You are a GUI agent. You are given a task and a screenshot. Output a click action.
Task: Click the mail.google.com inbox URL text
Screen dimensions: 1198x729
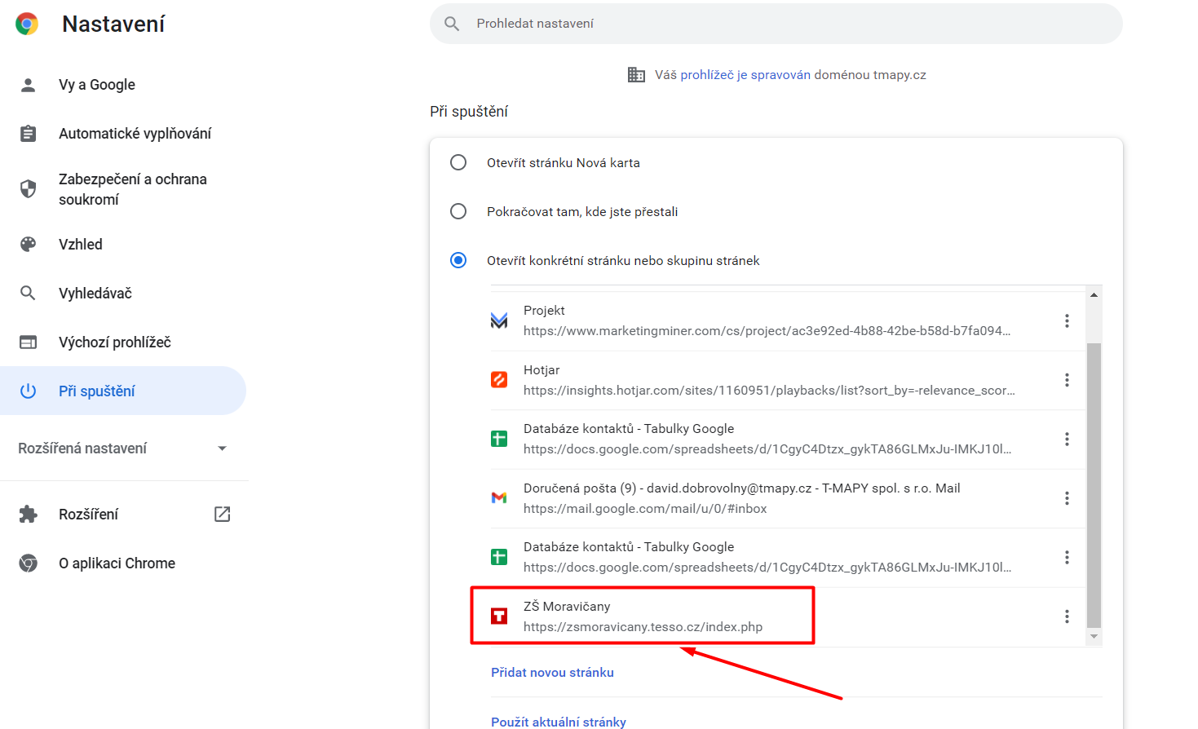click(645, 509)
